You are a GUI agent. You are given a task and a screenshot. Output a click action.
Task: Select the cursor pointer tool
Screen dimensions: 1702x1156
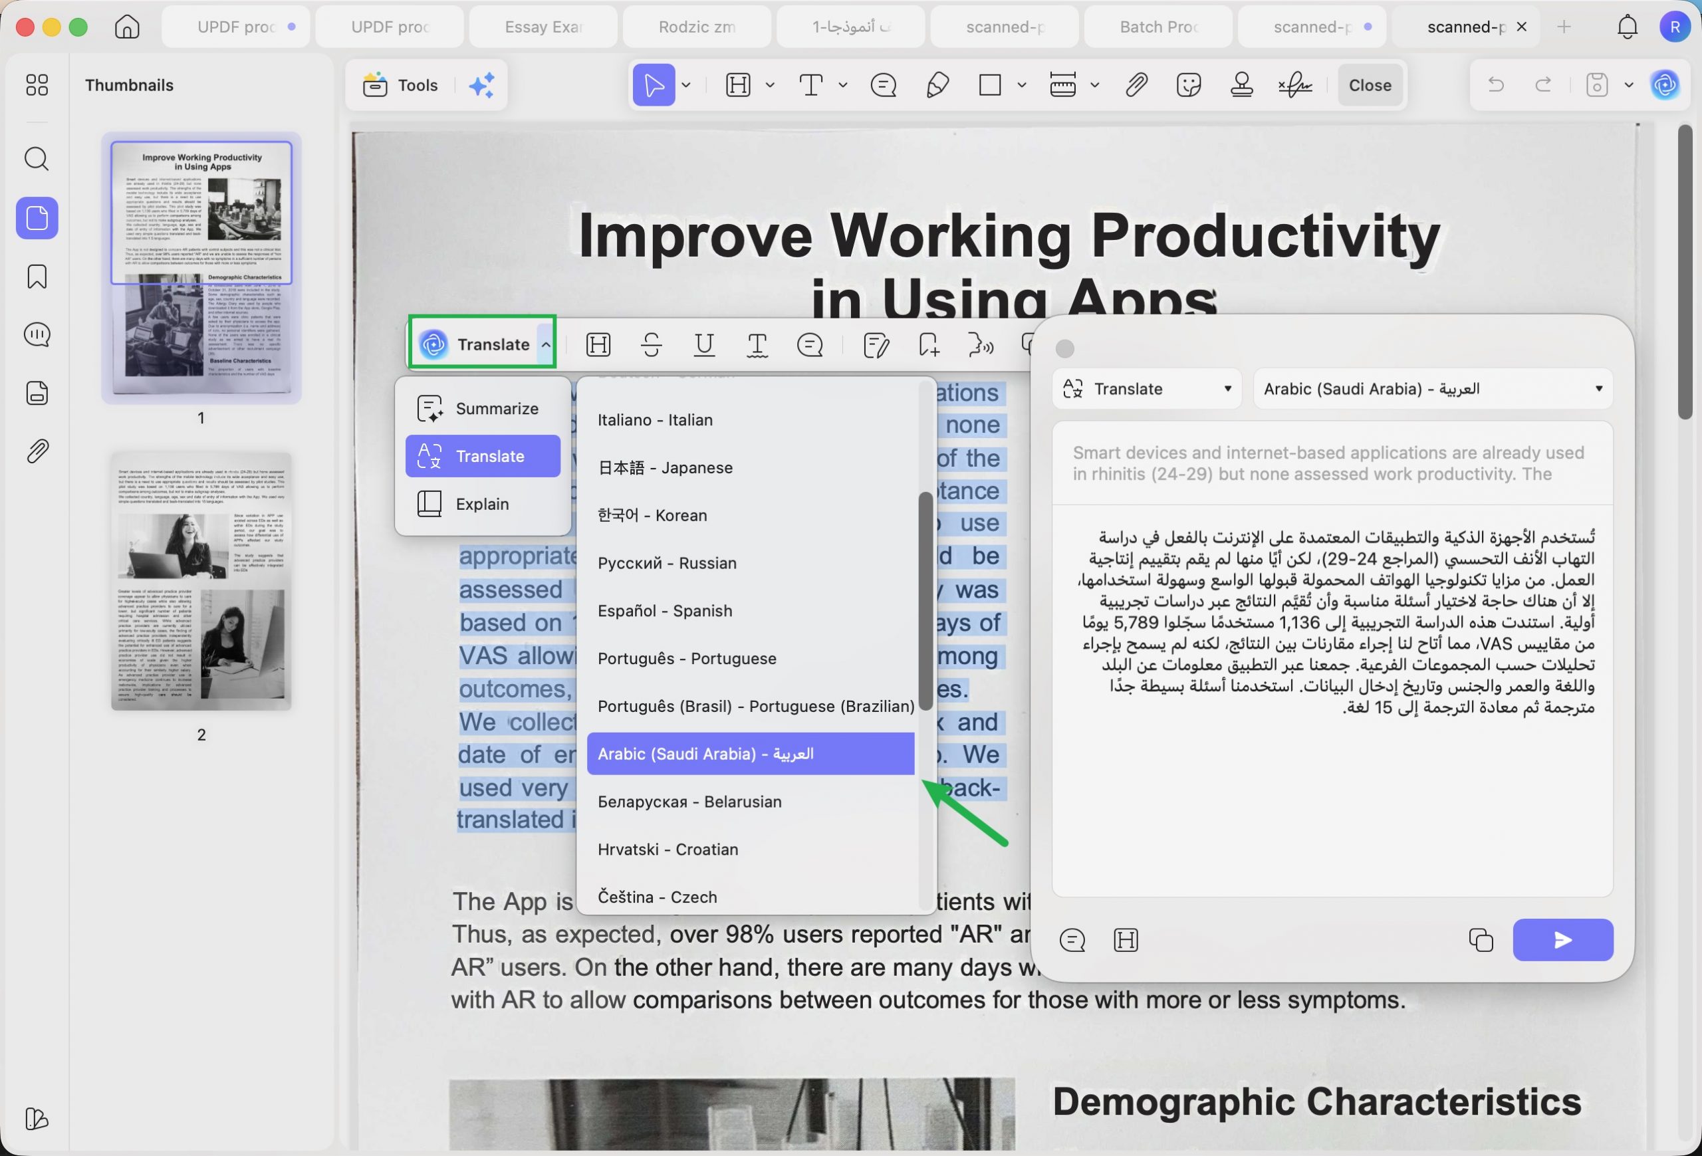coord(654,85)
